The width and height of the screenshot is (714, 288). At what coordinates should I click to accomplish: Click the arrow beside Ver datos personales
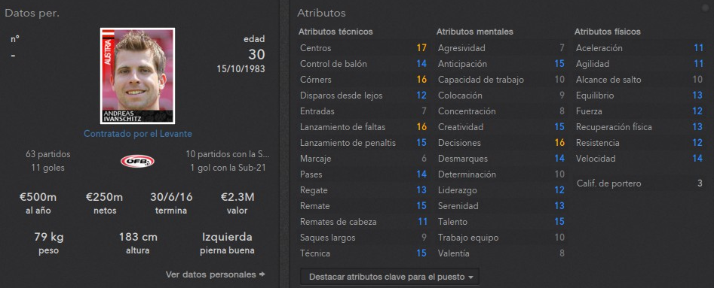[262, 274]
